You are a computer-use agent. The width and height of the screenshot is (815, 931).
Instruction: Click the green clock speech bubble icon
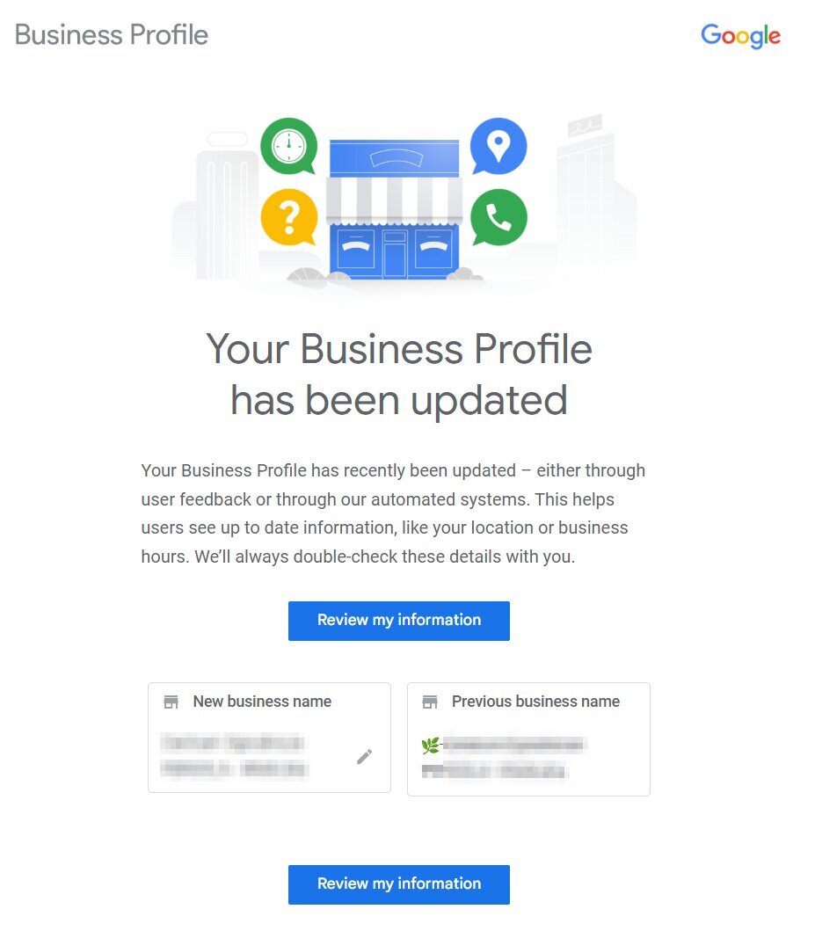pos(289,146)
